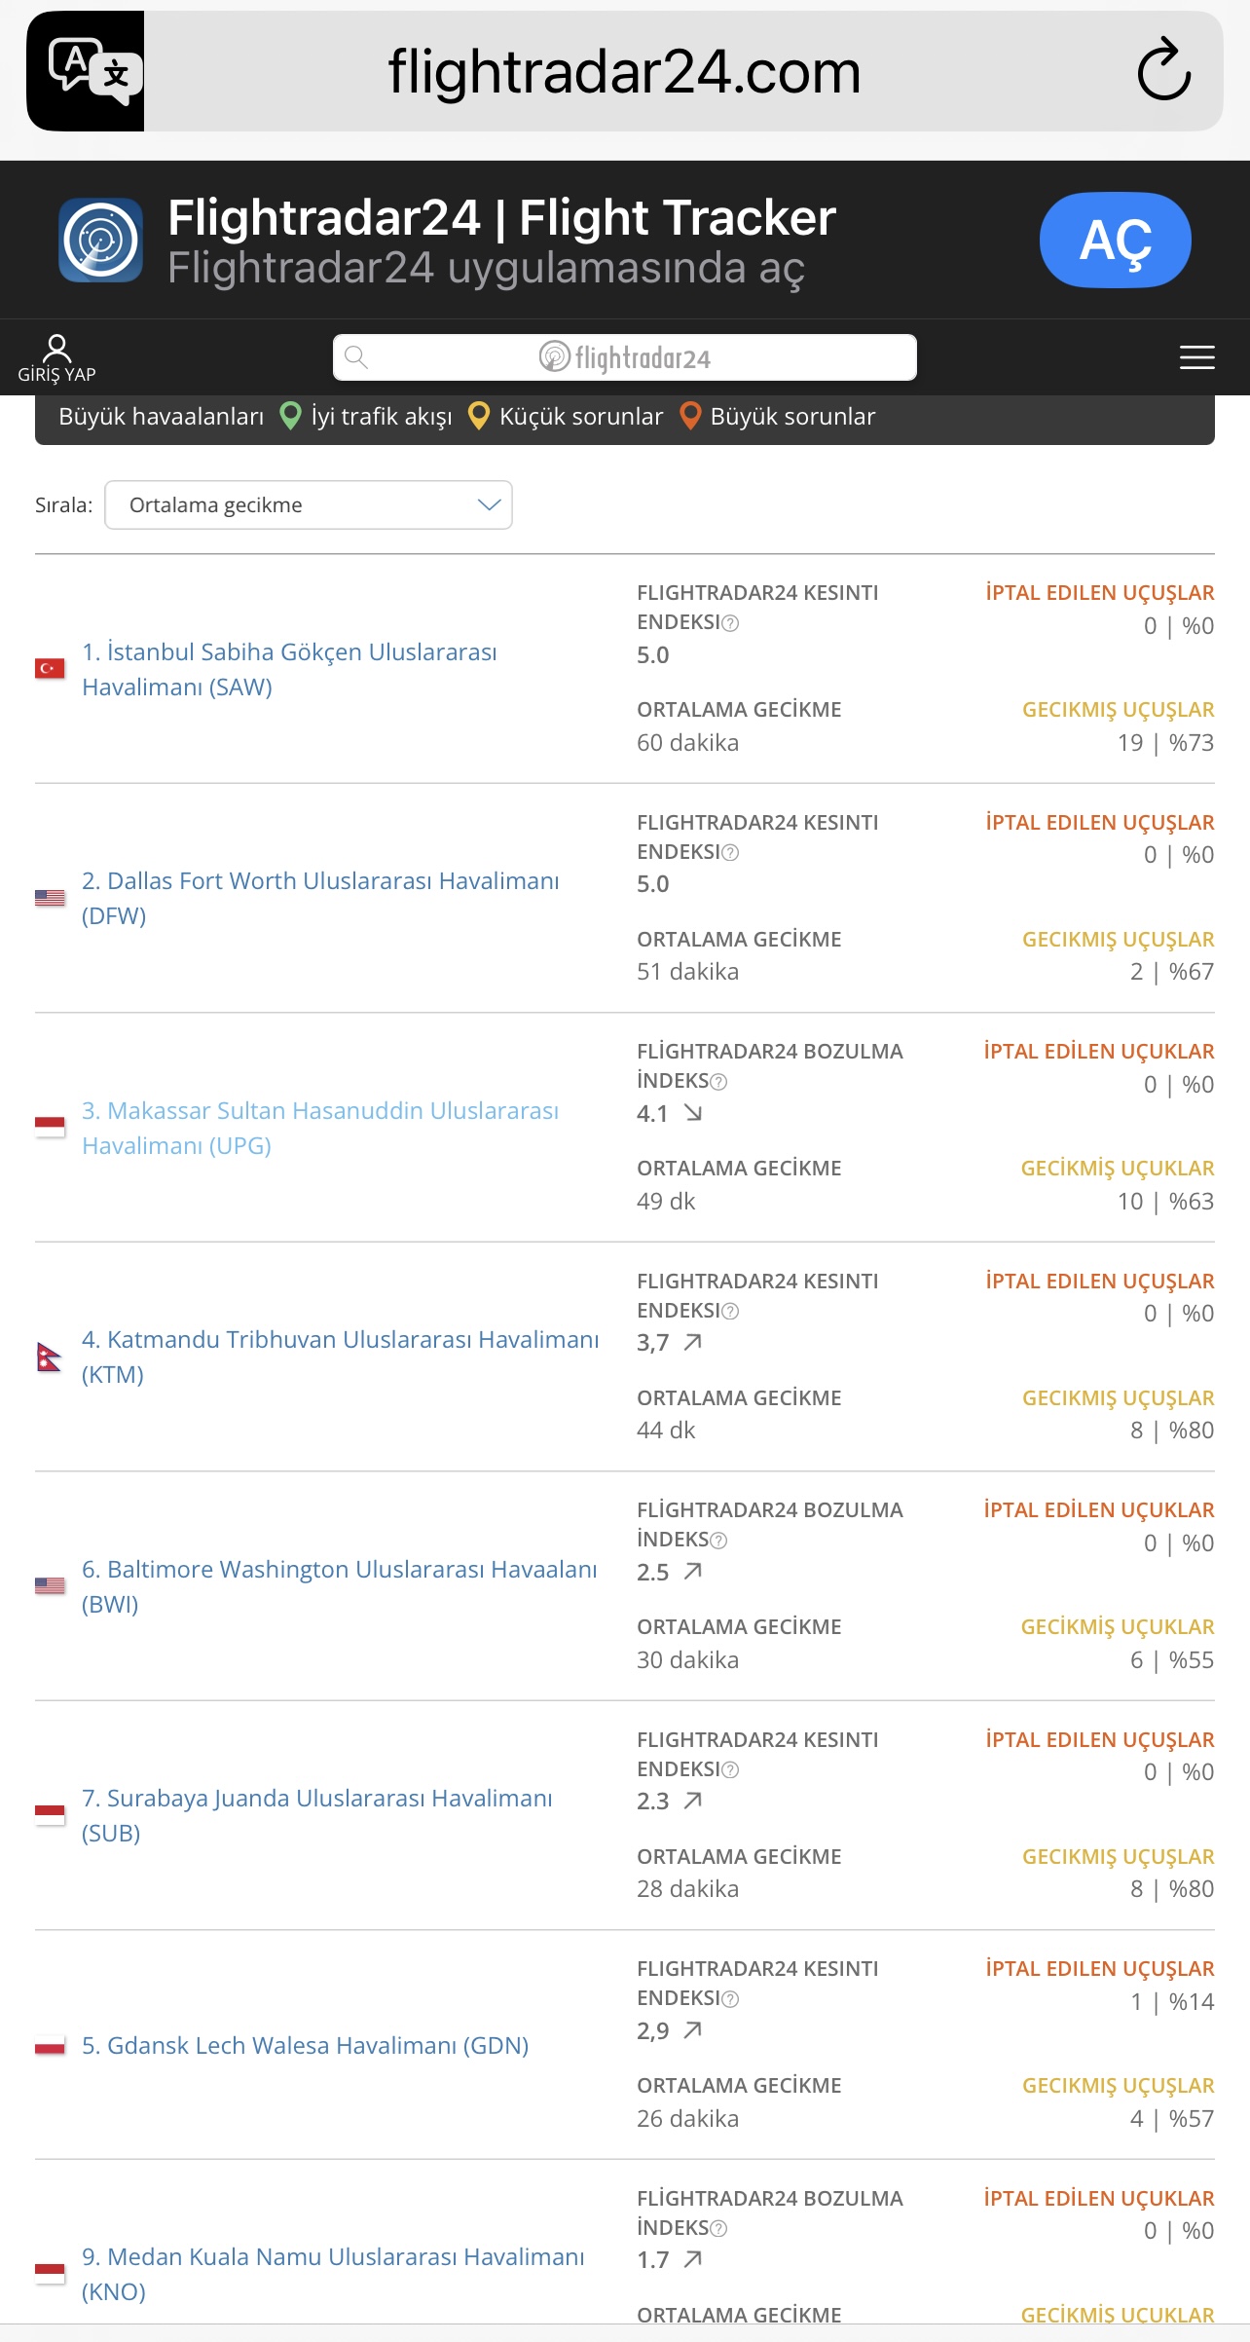Click help icon next to SAW disruption index
Viewport: 1250px width, 2342px height.
pyautogui.click(x=730, y=623)
